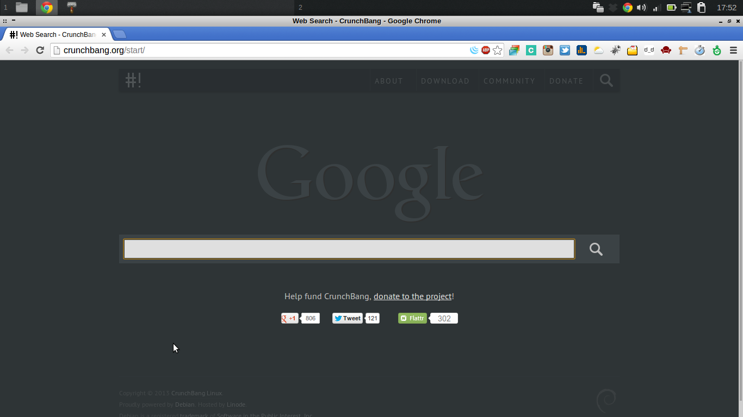This screenshot has width=743, height=417.
Task: Open the DOWNLOAD navigation menu
Action: point(445,81)
